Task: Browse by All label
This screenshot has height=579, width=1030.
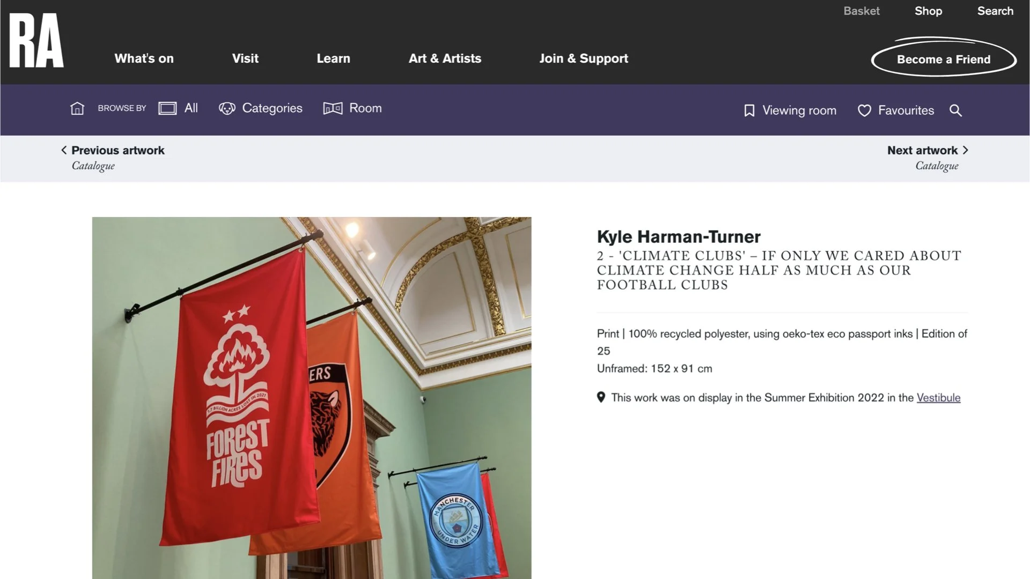Action: pos(191,108)
